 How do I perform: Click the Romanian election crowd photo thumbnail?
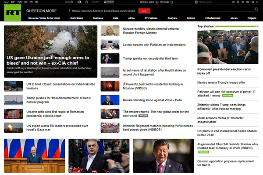[x=228, y=47]
